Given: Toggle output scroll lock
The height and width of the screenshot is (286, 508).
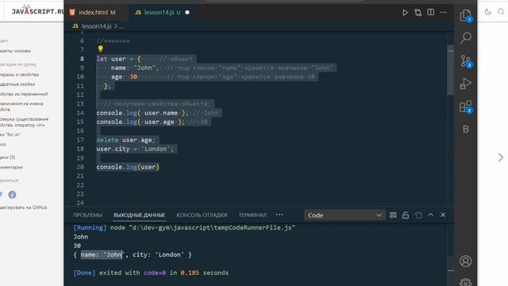Looking at the screenshot, I should click(x=406, y=215).
